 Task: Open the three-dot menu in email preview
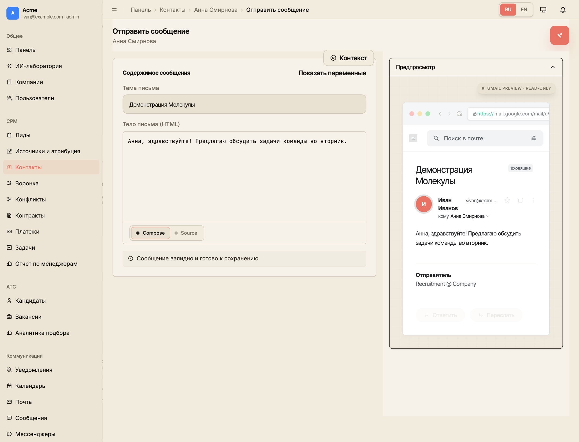pyautogui.click(x=533, y=200)
